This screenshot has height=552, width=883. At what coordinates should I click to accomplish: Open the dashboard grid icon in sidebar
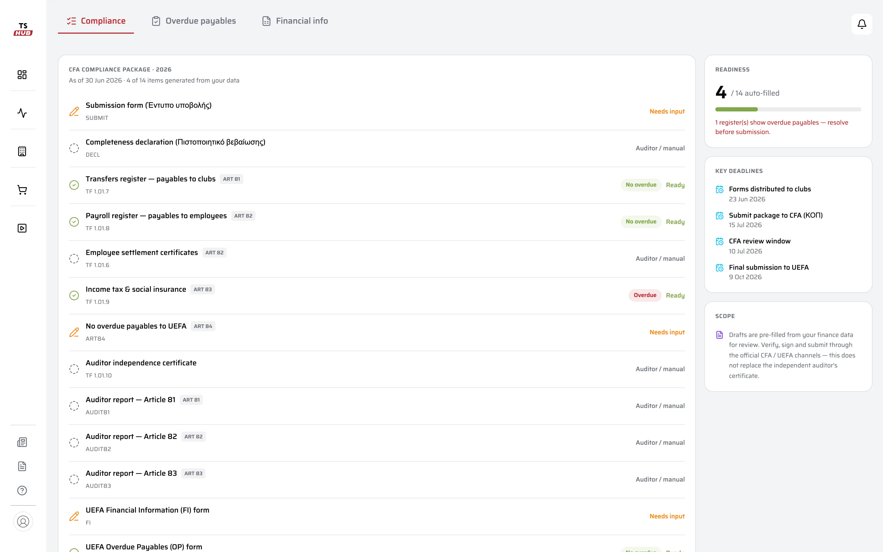point(22,74)
